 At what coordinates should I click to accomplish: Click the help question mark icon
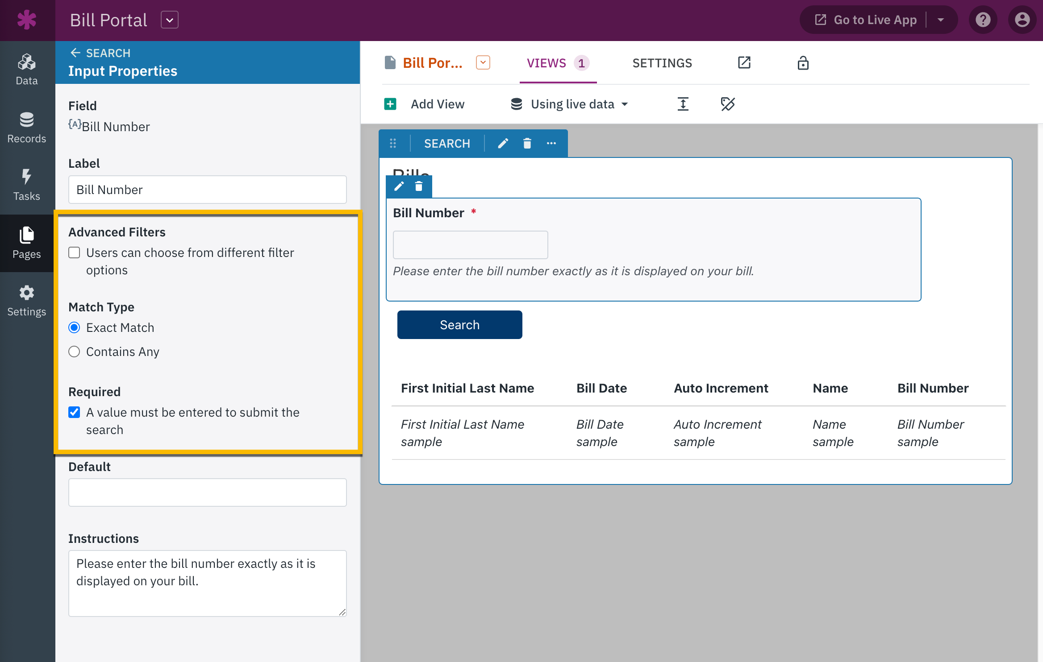(x=983, y=20)
